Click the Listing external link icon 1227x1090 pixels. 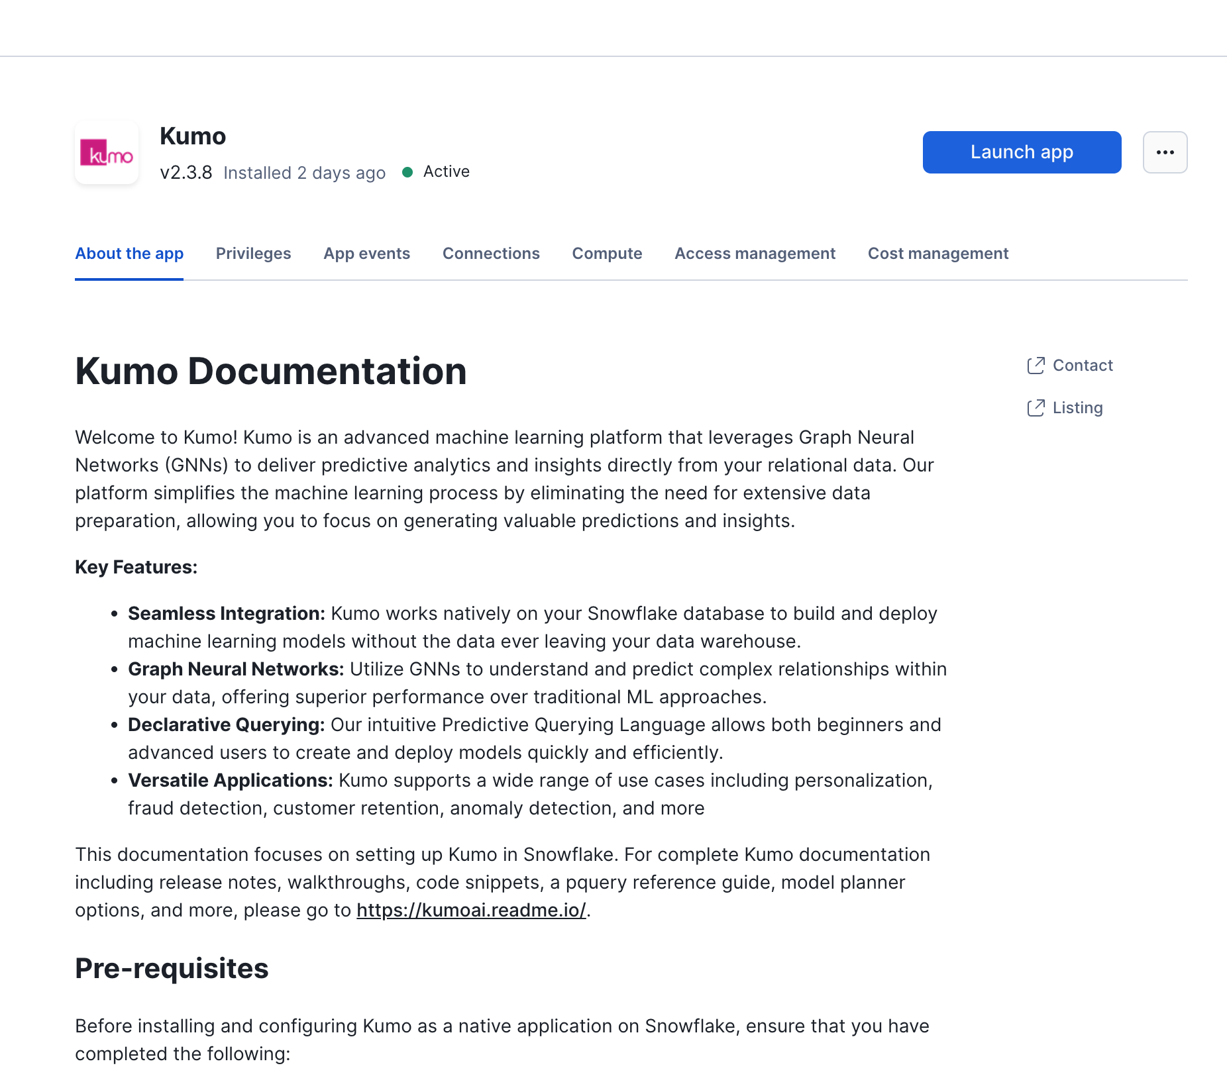[x=1036, y=408]
